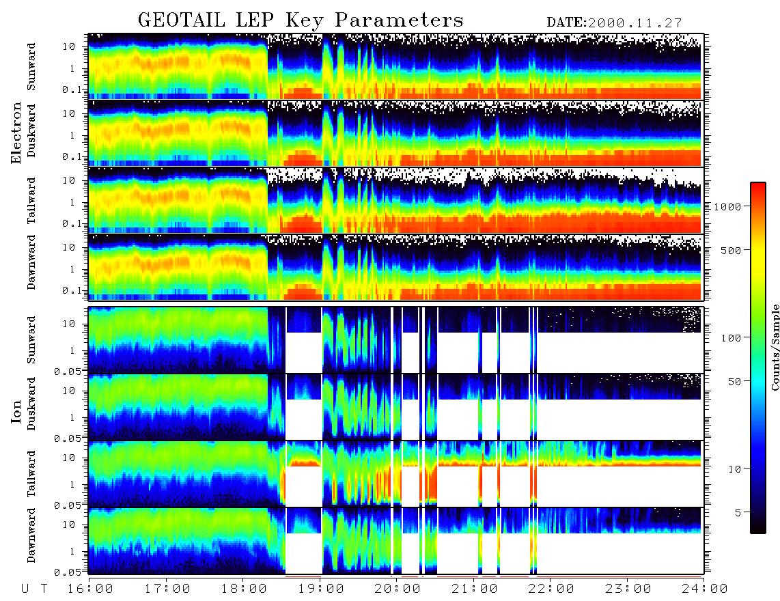Click the Electron Sunward spectrogram panel
Viewport: 780px width, 601px height.
(396, 66)
